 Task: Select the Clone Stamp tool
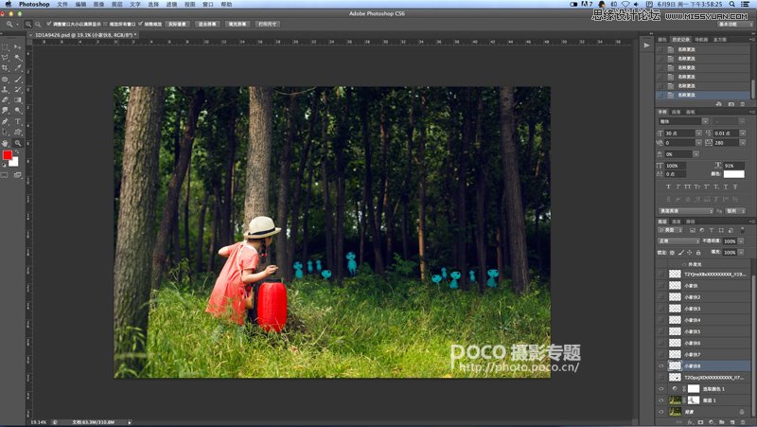coord(6,89)
